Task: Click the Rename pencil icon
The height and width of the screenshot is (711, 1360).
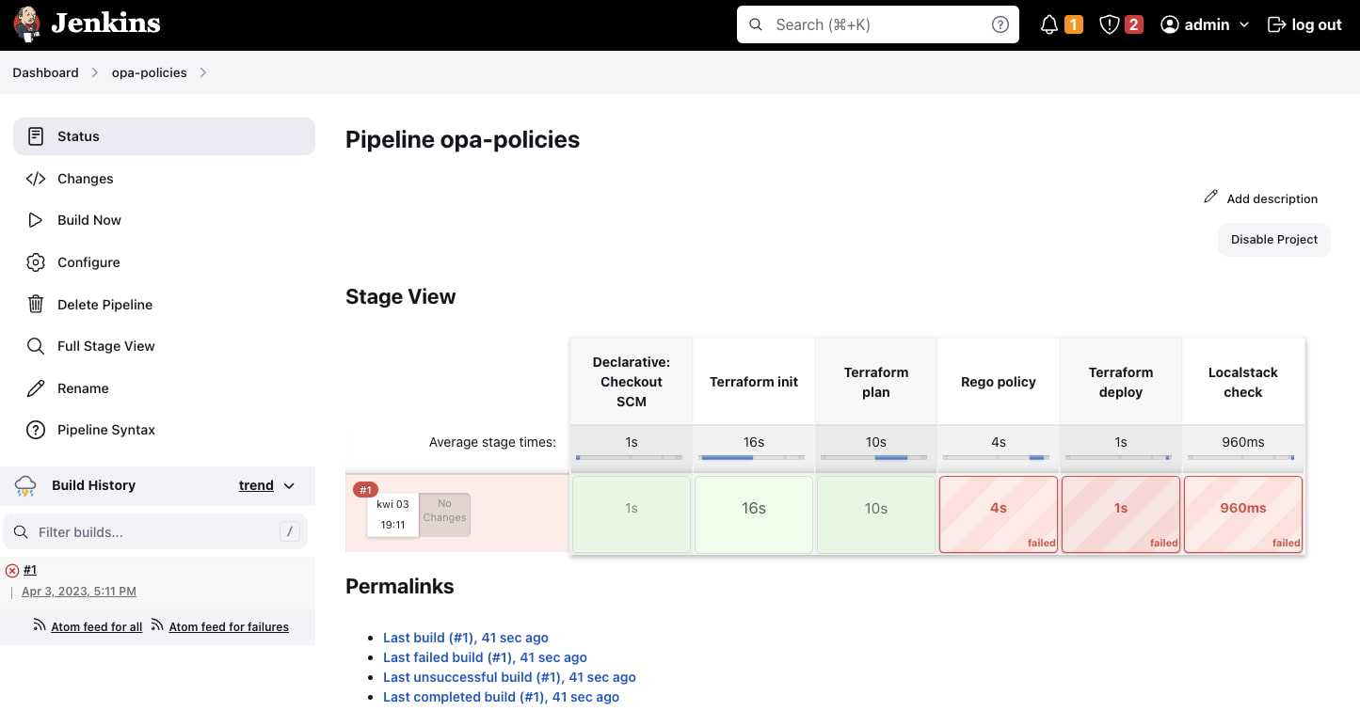Action: click(x=36, y=387)
